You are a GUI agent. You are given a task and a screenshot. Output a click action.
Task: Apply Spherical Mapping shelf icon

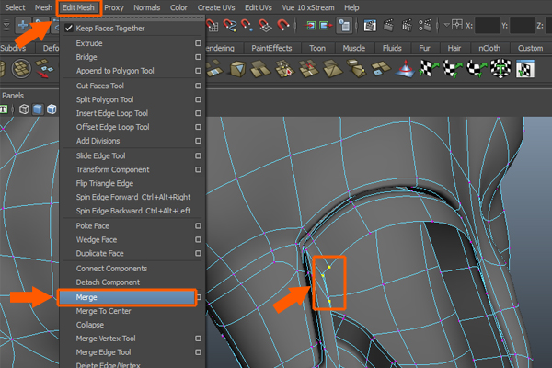(x=477, y=68)
